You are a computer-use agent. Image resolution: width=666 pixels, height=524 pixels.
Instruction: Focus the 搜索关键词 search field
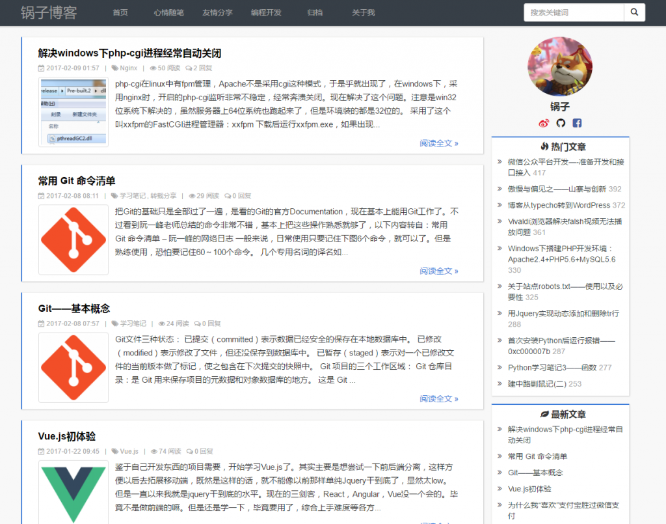coord(574,12)
